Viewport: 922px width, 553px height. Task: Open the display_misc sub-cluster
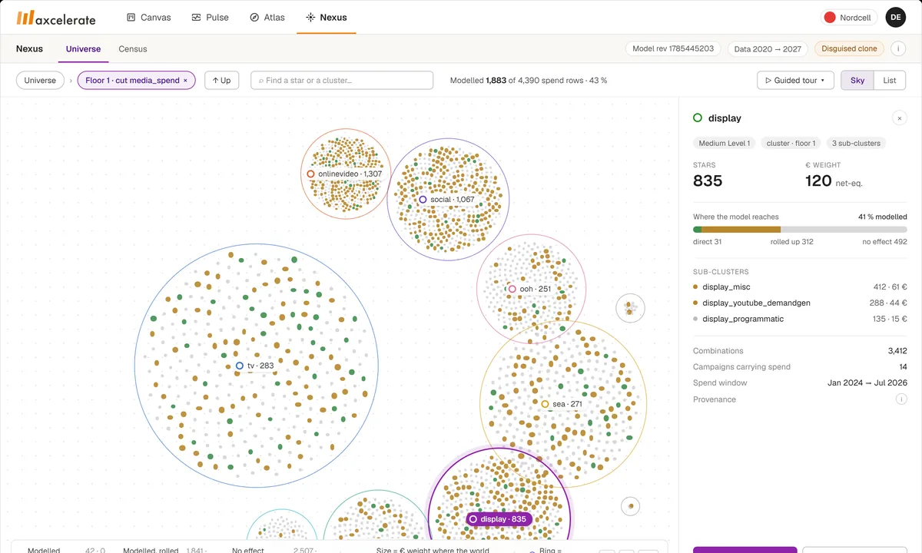(800, 286)
